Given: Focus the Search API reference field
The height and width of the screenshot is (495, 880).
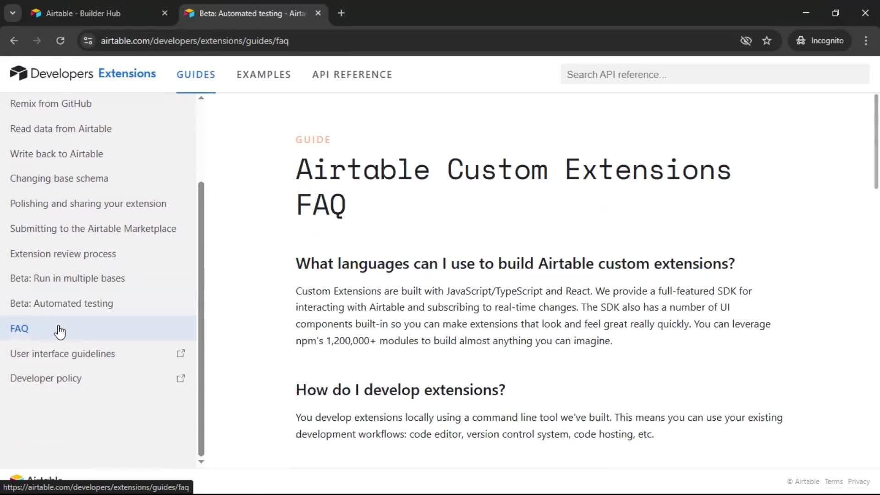Looking at the screenshot, I should point(715,75).
